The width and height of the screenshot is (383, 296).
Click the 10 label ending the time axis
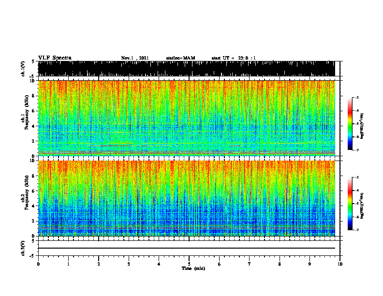pos(340,264)
